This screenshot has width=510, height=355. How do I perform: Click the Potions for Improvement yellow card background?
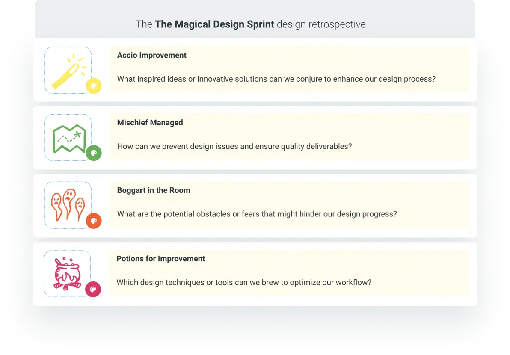[289, 273]
